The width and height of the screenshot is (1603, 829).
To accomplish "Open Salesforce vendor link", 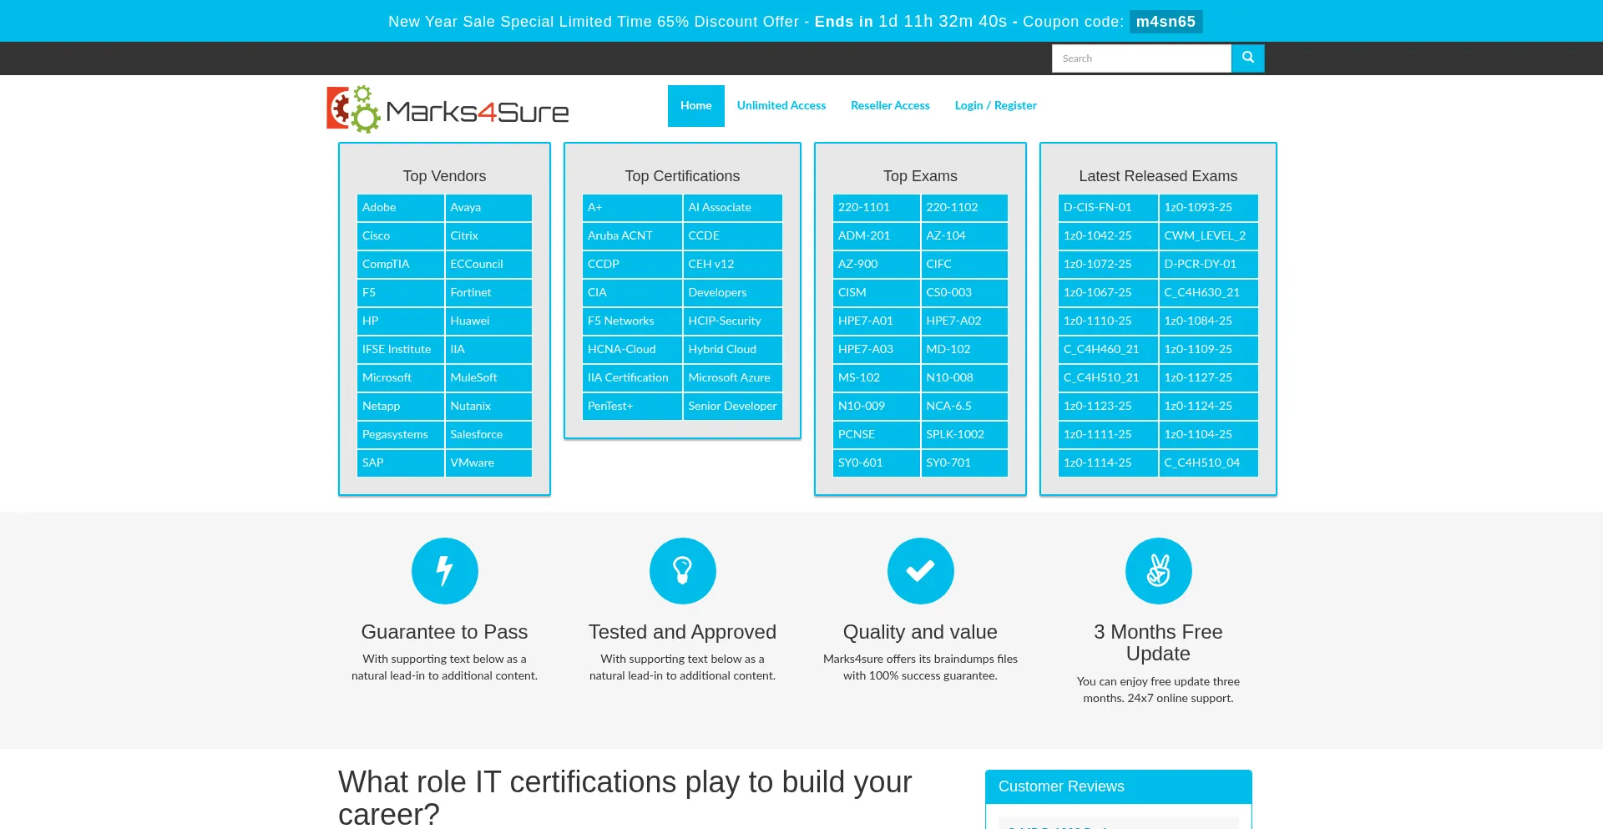I will pos(488,434).
